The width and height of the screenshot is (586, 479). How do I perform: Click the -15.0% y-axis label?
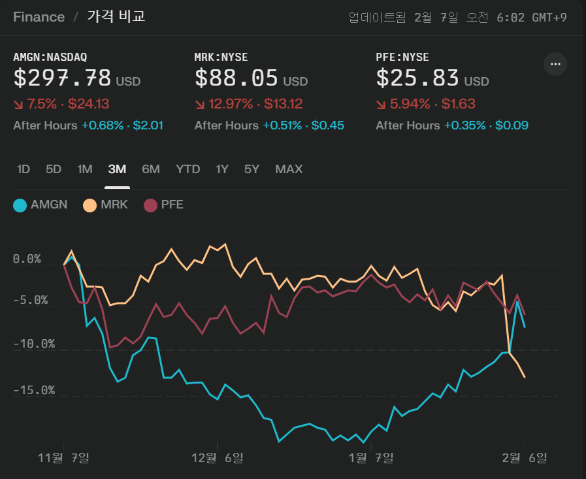tap(34, 390)
